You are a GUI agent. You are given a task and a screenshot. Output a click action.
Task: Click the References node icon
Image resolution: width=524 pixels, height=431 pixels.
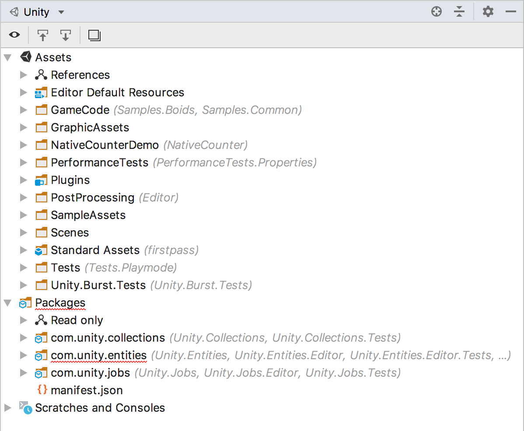pos(41,75)
